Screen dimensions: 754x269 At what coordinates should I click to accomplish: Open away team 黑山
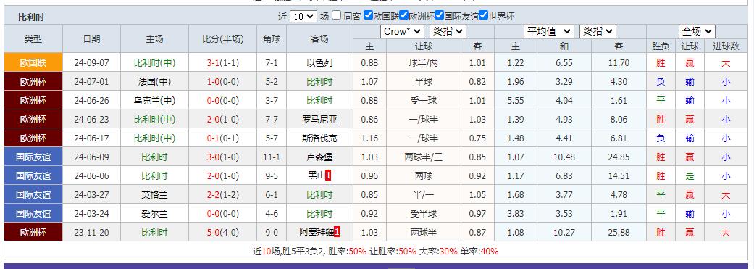point(317,175)
